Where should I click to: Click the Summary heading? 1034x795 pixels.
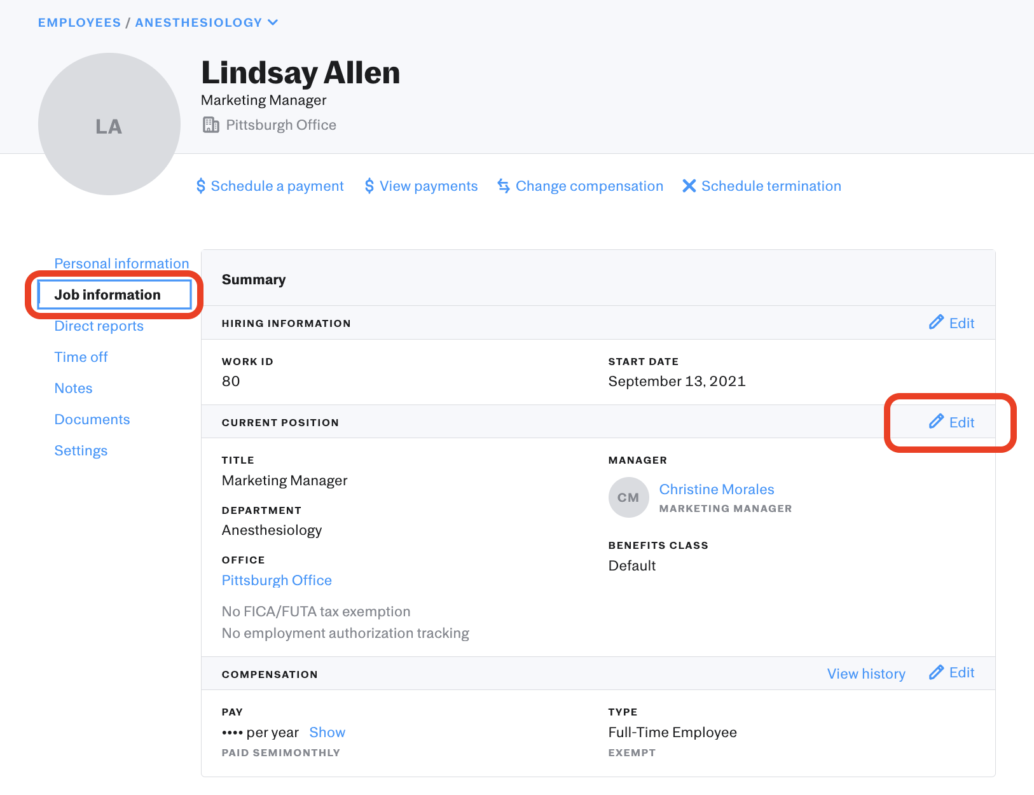tap(254, 280)
